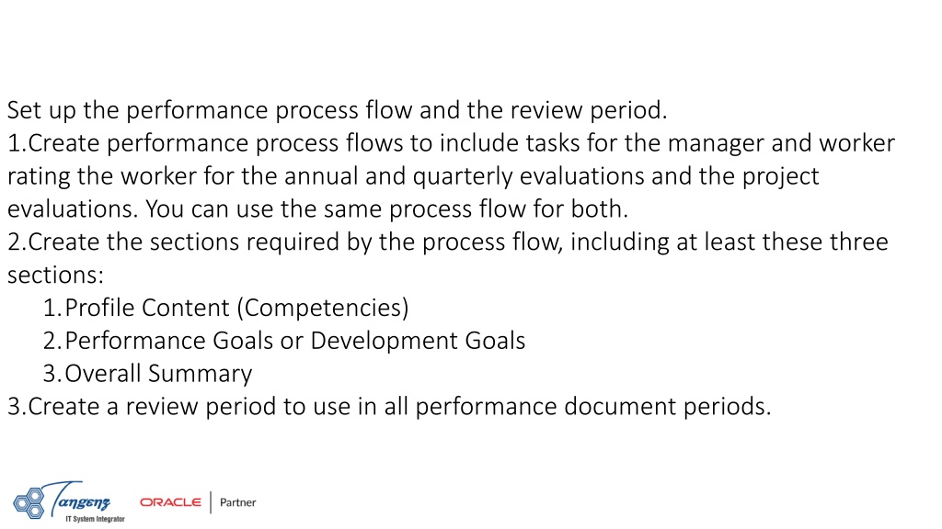This screenshot has width=942, height=529.
Task: Click the Create a review period step
Action: (389, 407)
